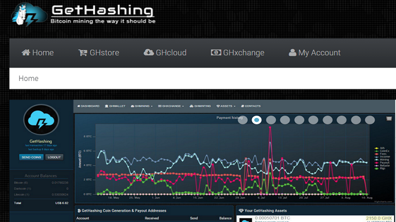The height and width of the screenshot is (222, 396).
Task: Click the GHxchange money bill icon
Action: (216, 53)
